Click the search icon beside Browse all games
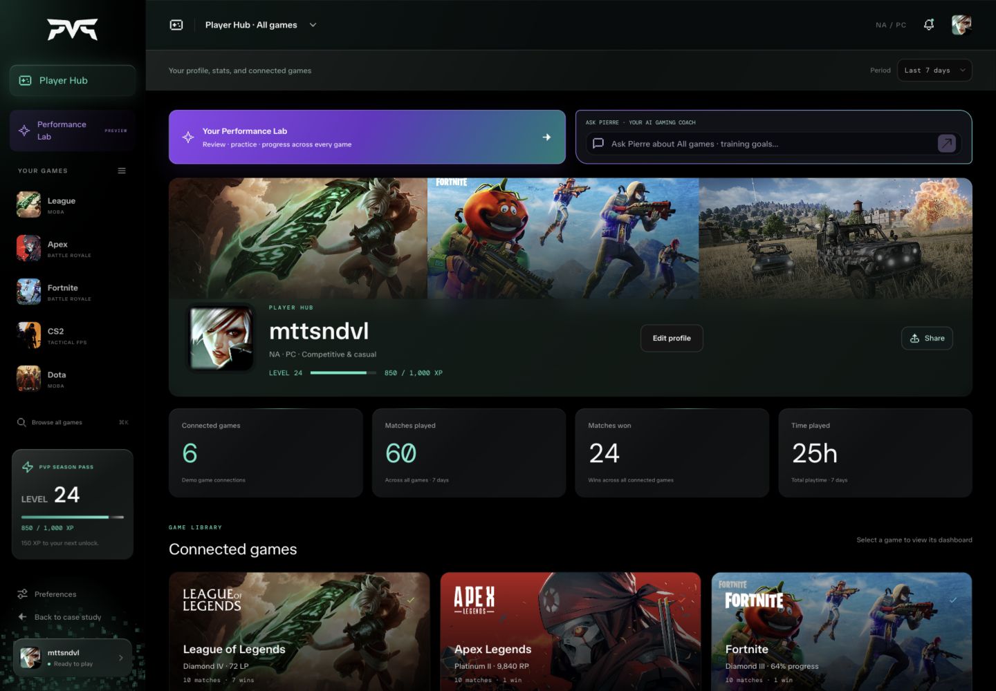The height and width of the screenshot is (691, 996). pyautogui.click(x=21, y=422)
